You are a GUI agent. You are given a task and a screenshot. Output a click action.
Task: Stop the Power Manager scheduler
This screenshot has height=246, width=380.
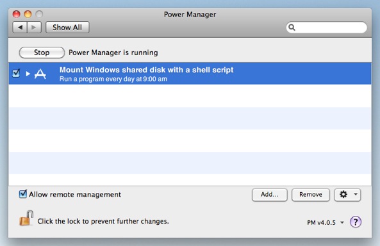[x=42, y=53]
